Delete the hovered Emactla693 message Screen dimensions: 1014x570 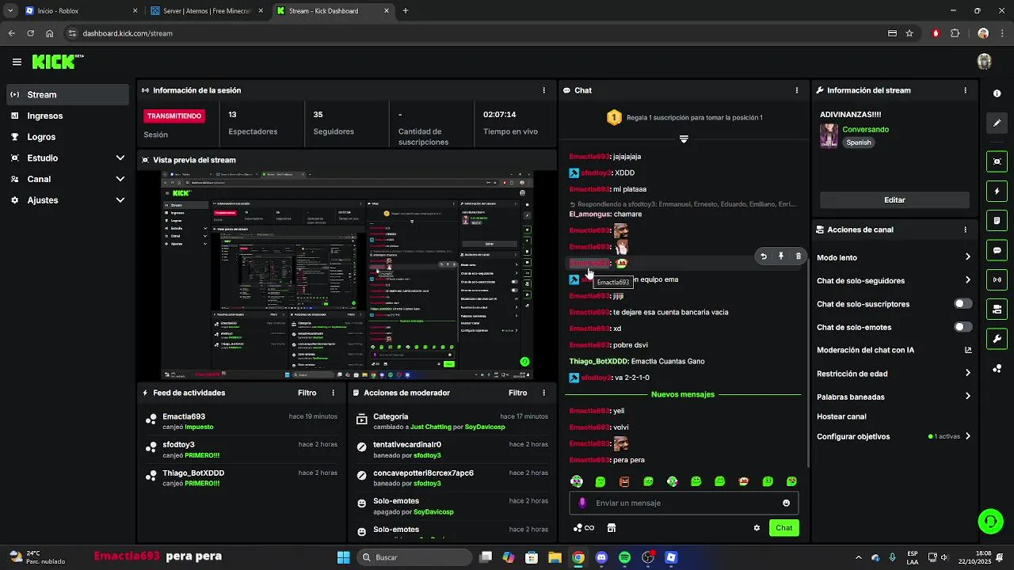pos(798,256)
